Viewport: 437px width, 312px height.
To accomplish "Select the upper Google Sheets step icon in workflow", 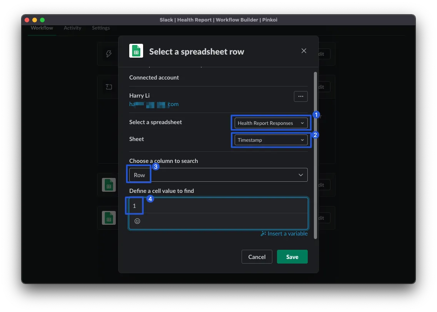I will point(109,185).
